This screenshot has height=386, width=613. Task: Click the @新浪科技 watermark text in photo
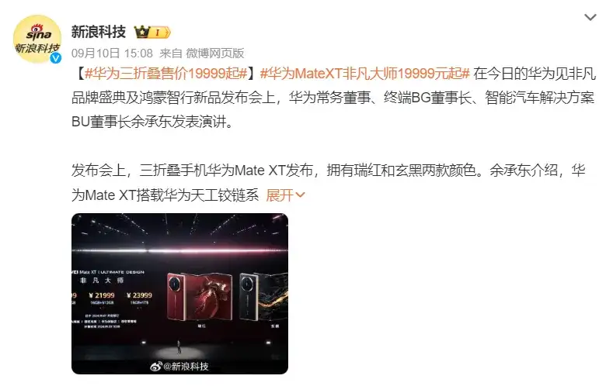click(186, 366)
